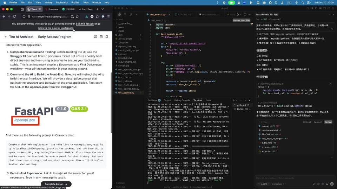Image resolution: width=337 pixels, height=189 pixels.
Task: Maximize terminal panel with the up chevron
Action: point(245,100)
